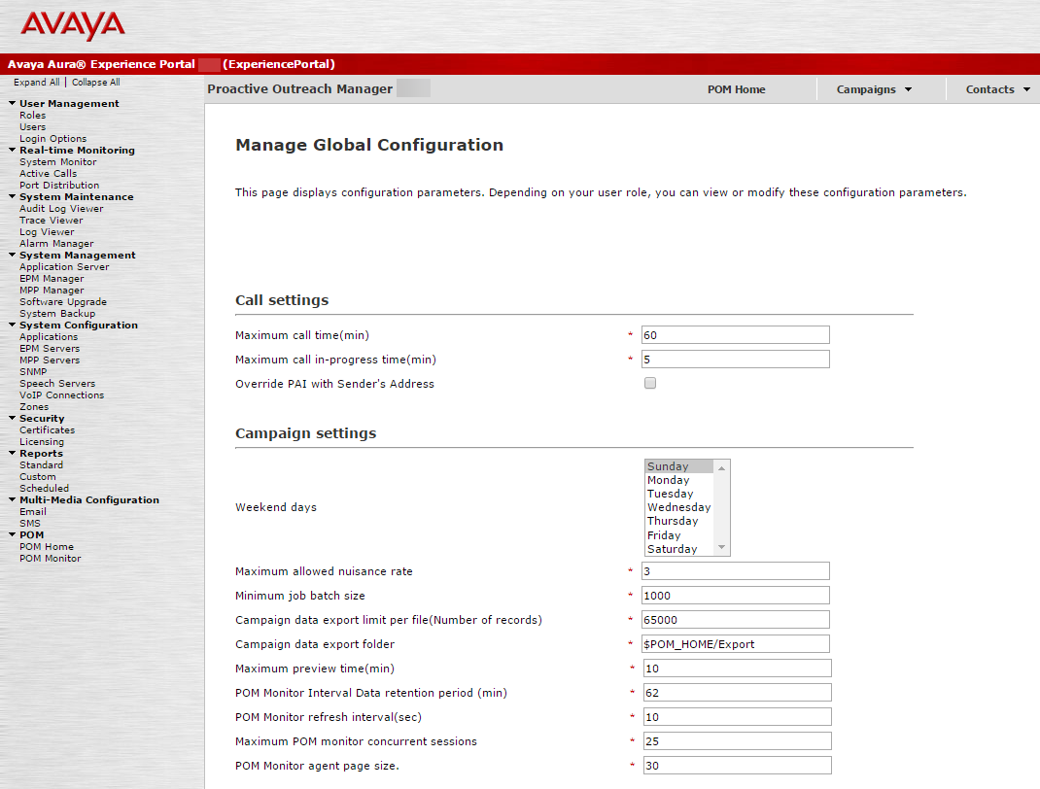Open the Users page
Screen dimensions: 1040x789
click(32, 126)
